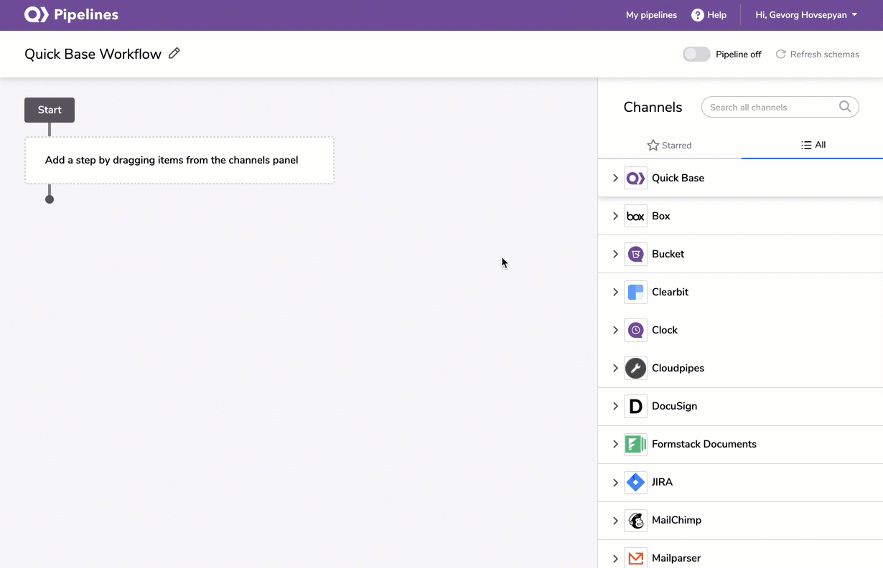Click the Start button

point(50,110)
